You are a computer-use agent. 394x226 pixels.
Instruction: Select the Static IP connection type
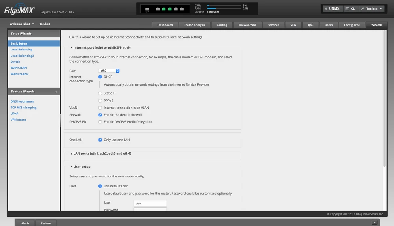[x=100, y=93]
